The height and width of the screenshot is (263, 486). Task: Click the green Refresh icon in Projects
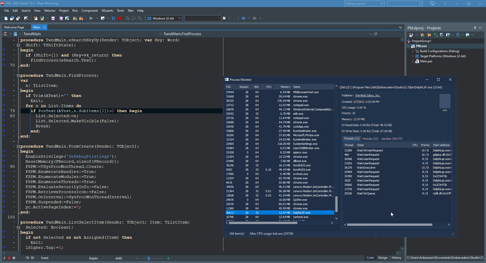[436, 35]
